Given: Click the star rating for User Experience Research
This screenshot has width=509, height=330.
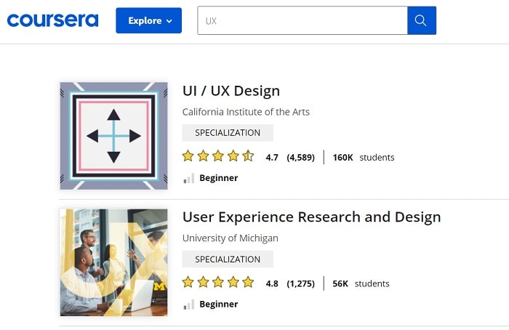Looking at the screenshot, I should (x=217, y=283).
